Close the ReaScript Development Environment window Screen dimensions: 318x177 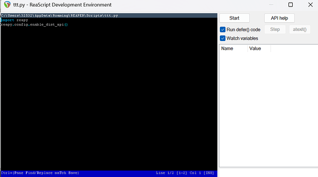[310, 5]
